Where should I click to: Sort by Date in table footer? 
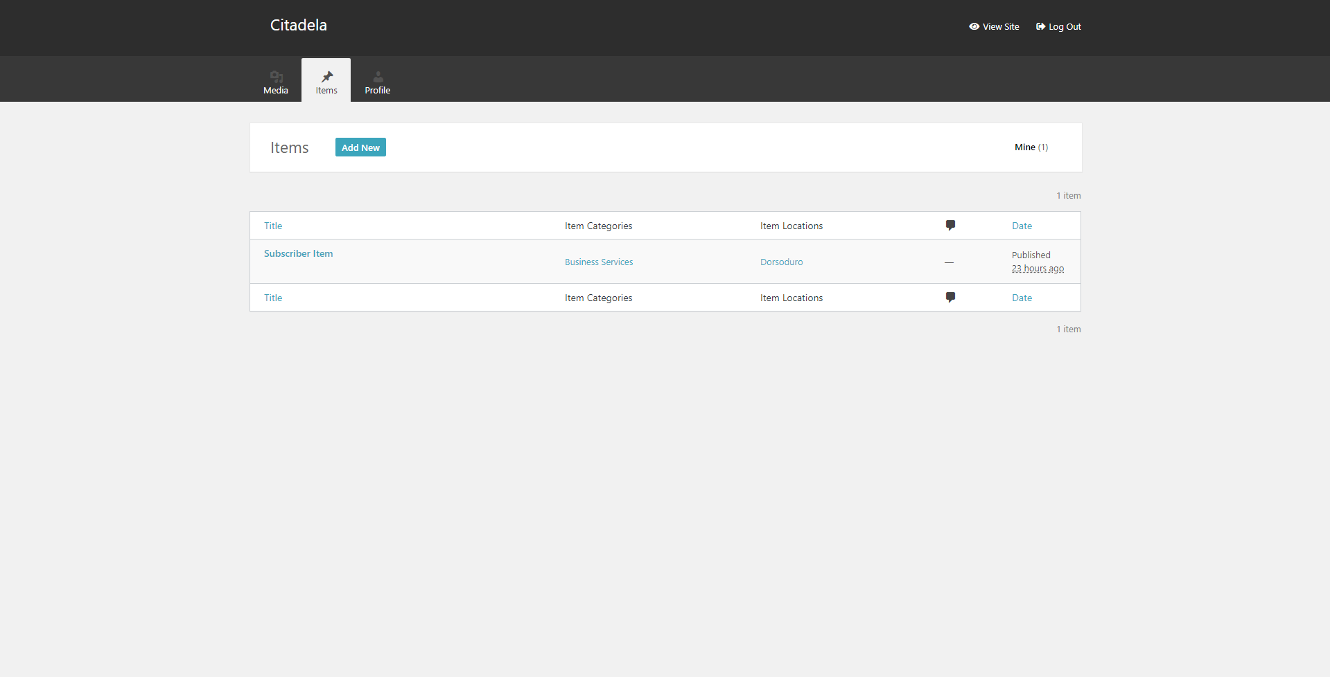[x=1022, y=298]
